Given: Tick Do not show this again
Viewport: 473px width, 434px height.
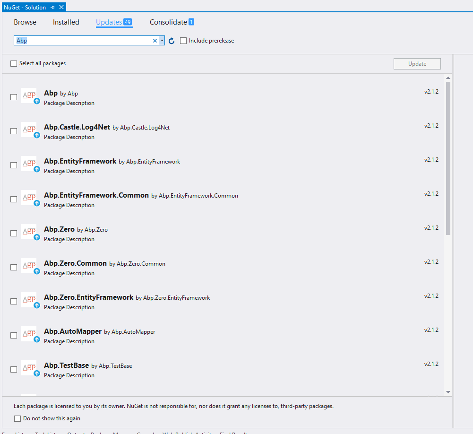Looking at the screenshot, I should click(x=17, y=418).
